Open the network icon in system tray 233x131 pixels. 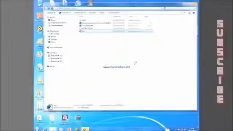pos(182,130)
